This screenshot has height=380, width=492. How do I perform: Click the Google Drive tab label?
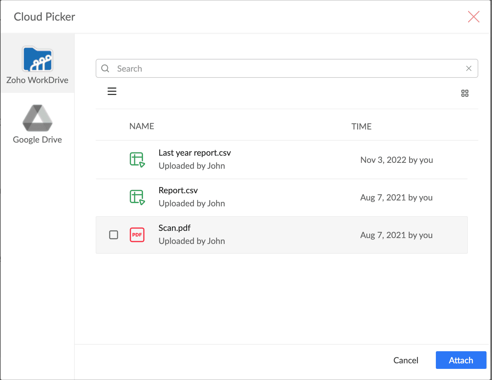(37, 140)
